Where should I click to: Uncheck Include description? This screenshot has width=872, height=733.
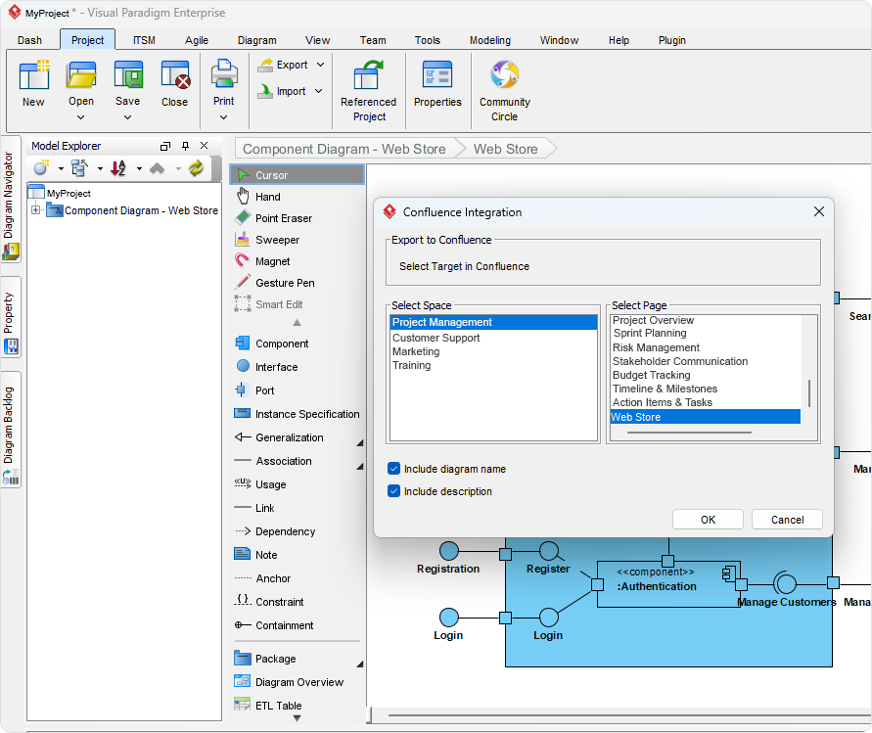393,490
